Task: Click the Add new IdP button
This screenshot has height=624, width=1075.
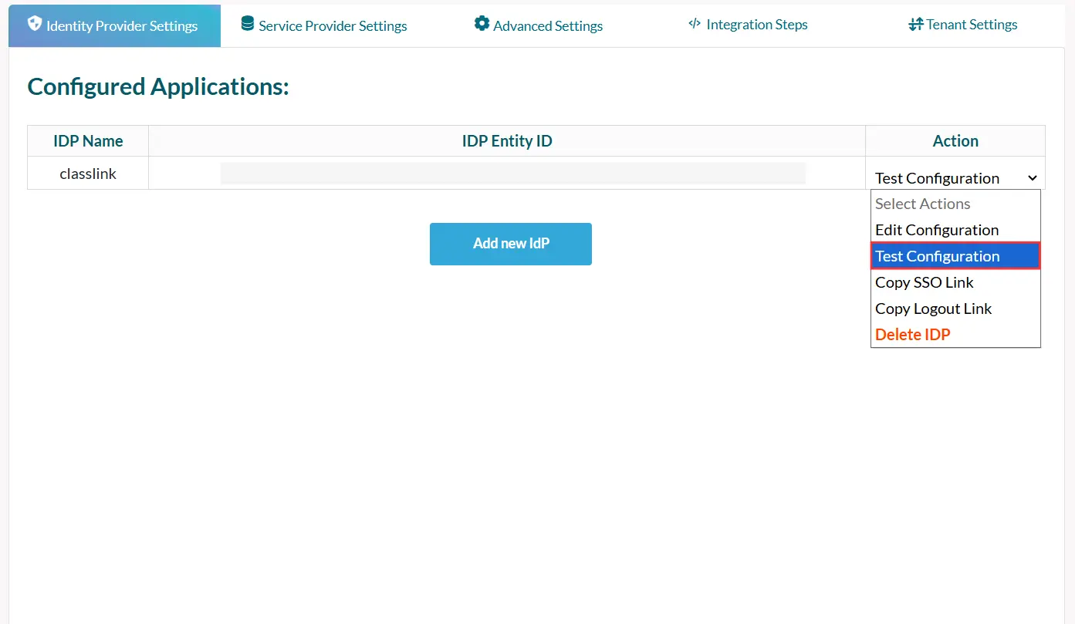Action: 510,244
